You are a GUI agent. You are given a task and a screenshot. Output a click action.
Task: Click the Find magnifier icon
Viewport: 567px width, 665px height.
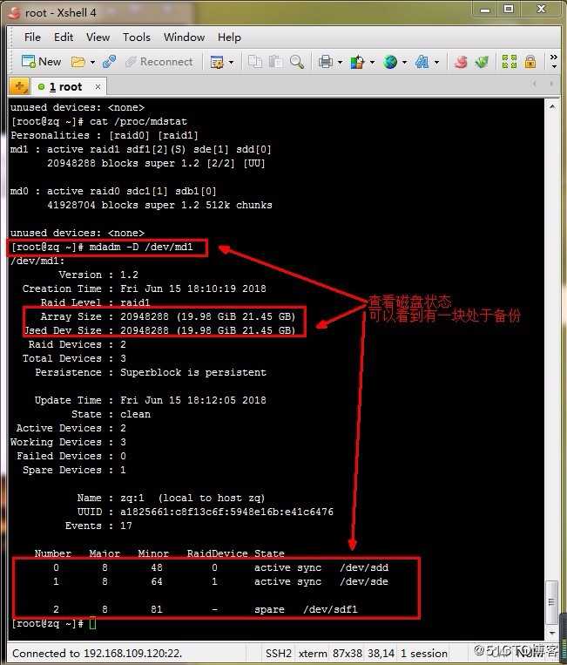pyautogui.click(x=297, y=62)
